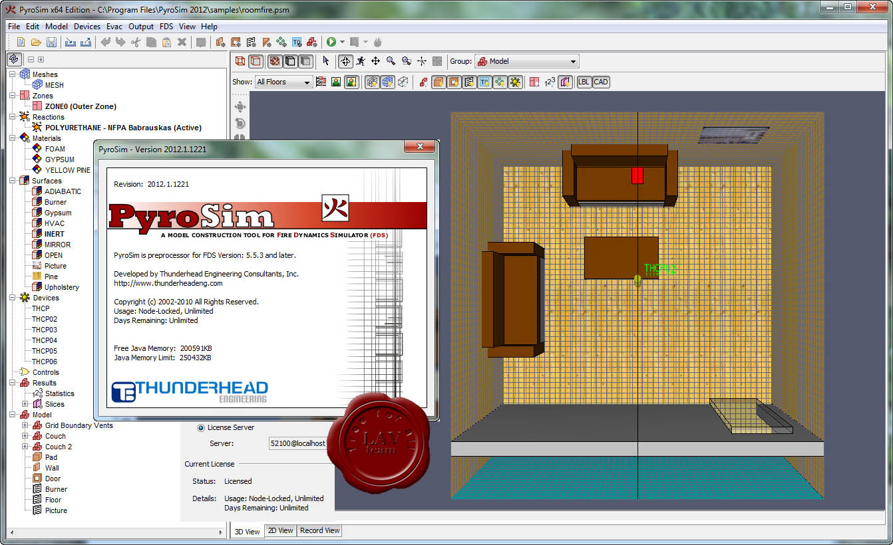Collapse the Surfaces tree node
The width and height of the screenshot is (893, 545).
[13, 181]
